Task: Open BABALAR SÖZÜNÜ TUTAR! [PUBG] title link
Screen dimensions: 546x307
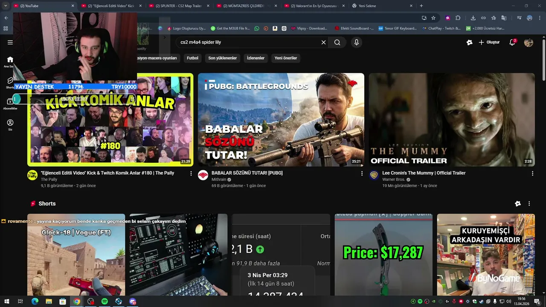Action: (247, 173)
